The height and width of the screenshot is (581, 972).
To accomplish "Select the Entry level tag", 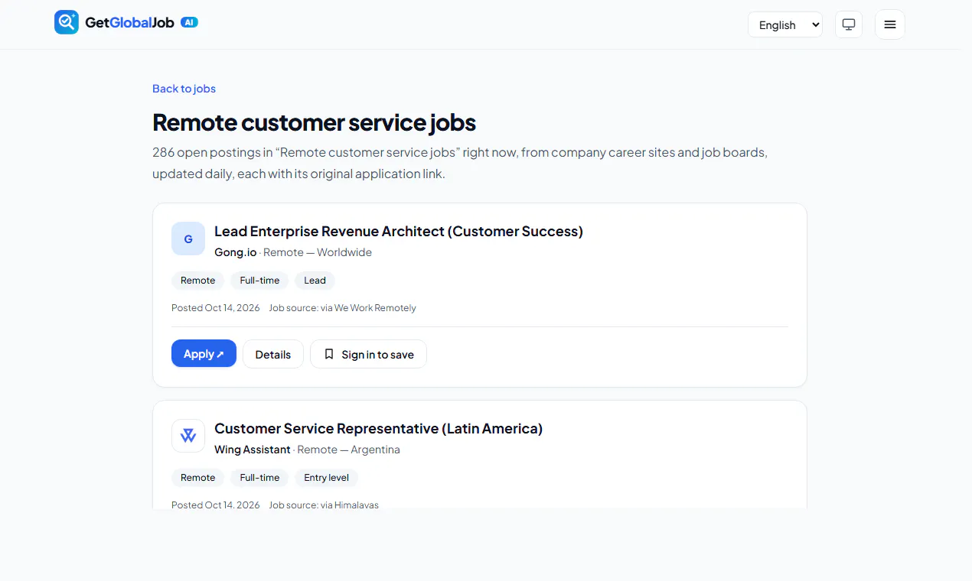I will pos(326,478).
